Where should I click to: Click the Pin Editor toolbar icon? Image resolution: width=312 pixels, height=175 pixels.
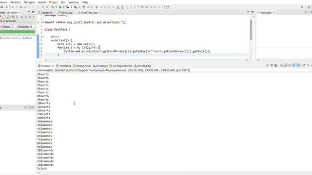coord(168,7)
